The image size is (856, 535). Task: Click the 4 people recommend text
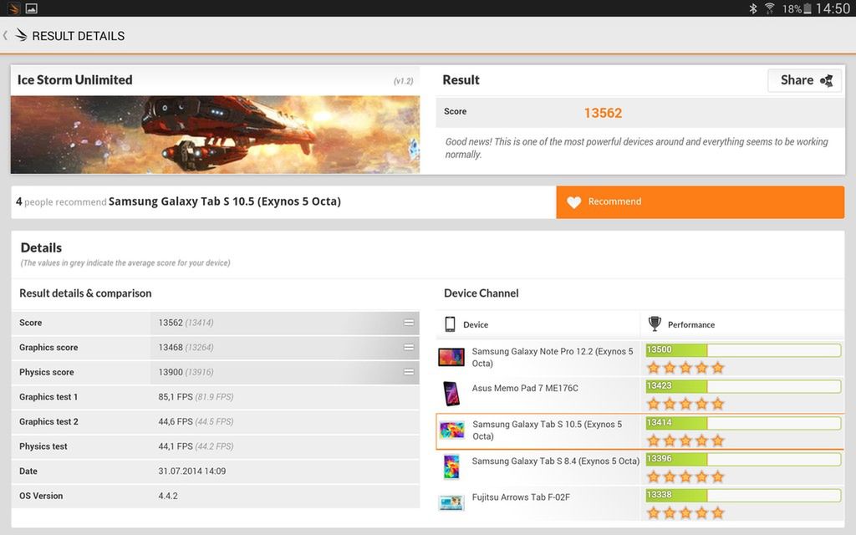[x=61, y=202]
